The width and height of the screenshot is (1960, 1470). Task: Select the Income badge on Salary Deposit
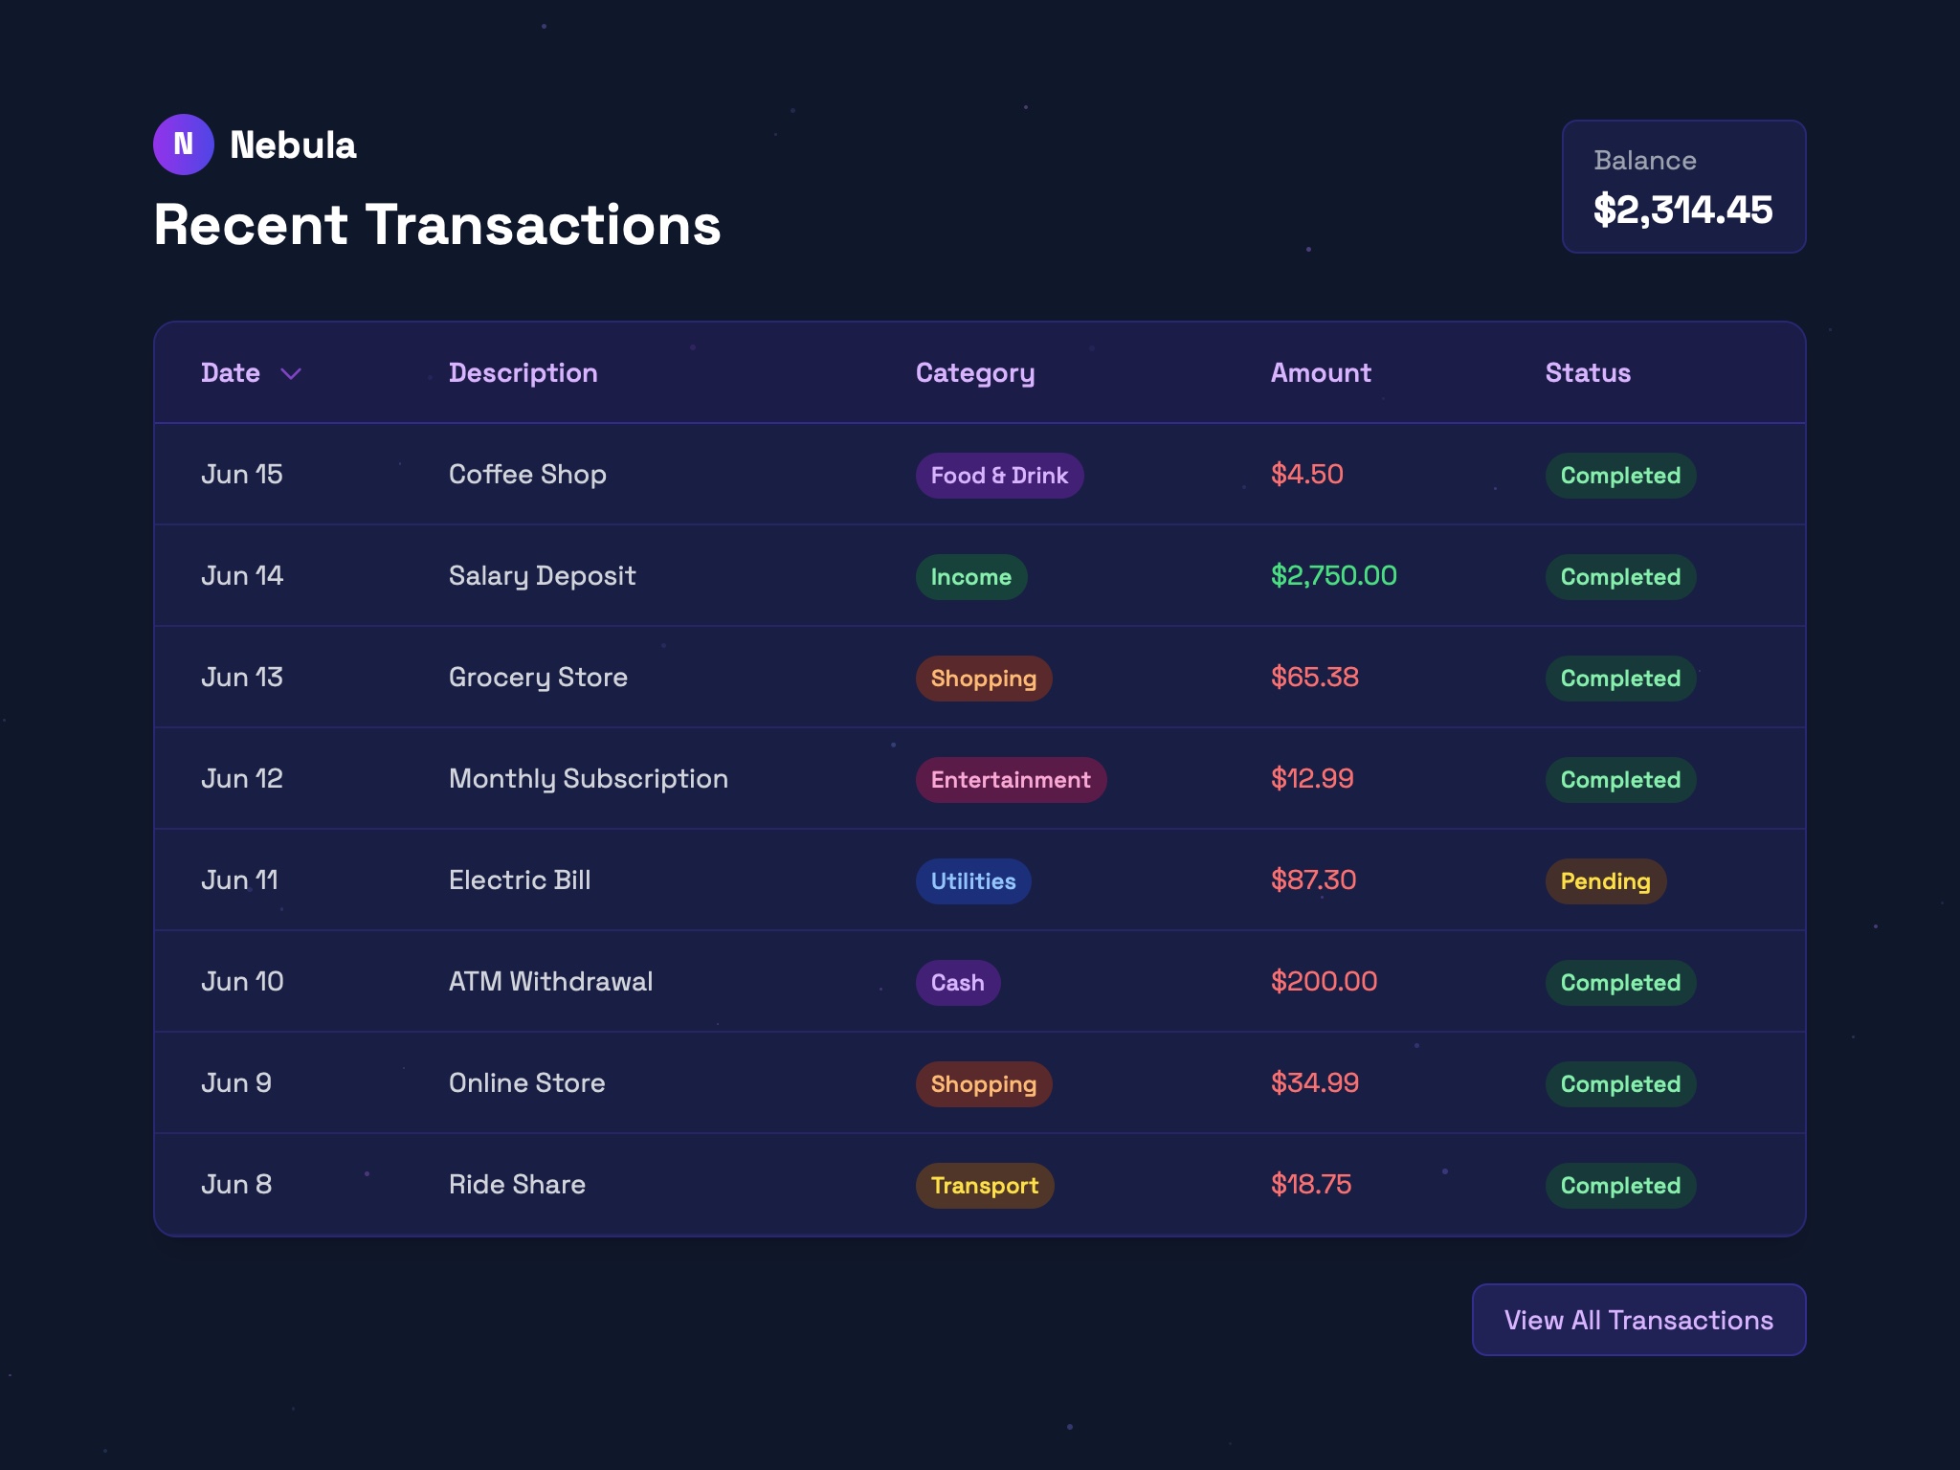(970, 576)
